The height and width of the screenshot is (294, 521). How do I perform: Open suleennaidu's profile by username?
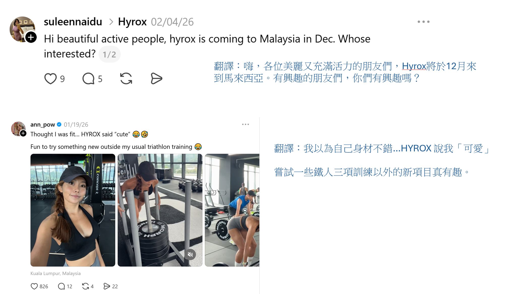tap(73, 22)
